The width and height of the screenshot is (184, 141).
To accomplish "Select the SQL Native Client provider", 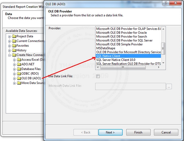I will [x=128, y=56].
